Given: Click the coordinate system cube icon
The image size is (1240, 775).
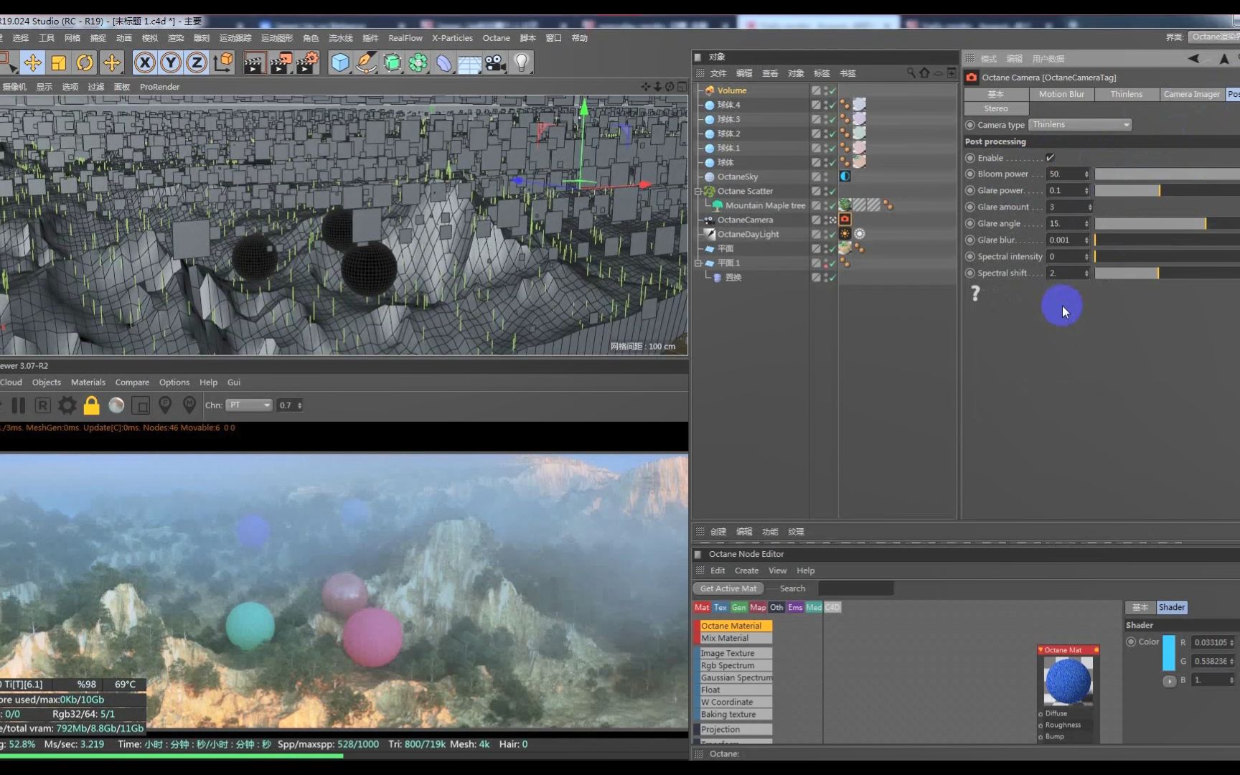Looking at the screenshot, I should point(223,63).
